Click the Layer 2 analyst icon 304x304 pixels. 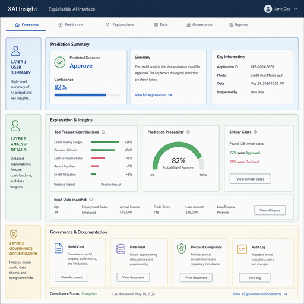point(15,125)
